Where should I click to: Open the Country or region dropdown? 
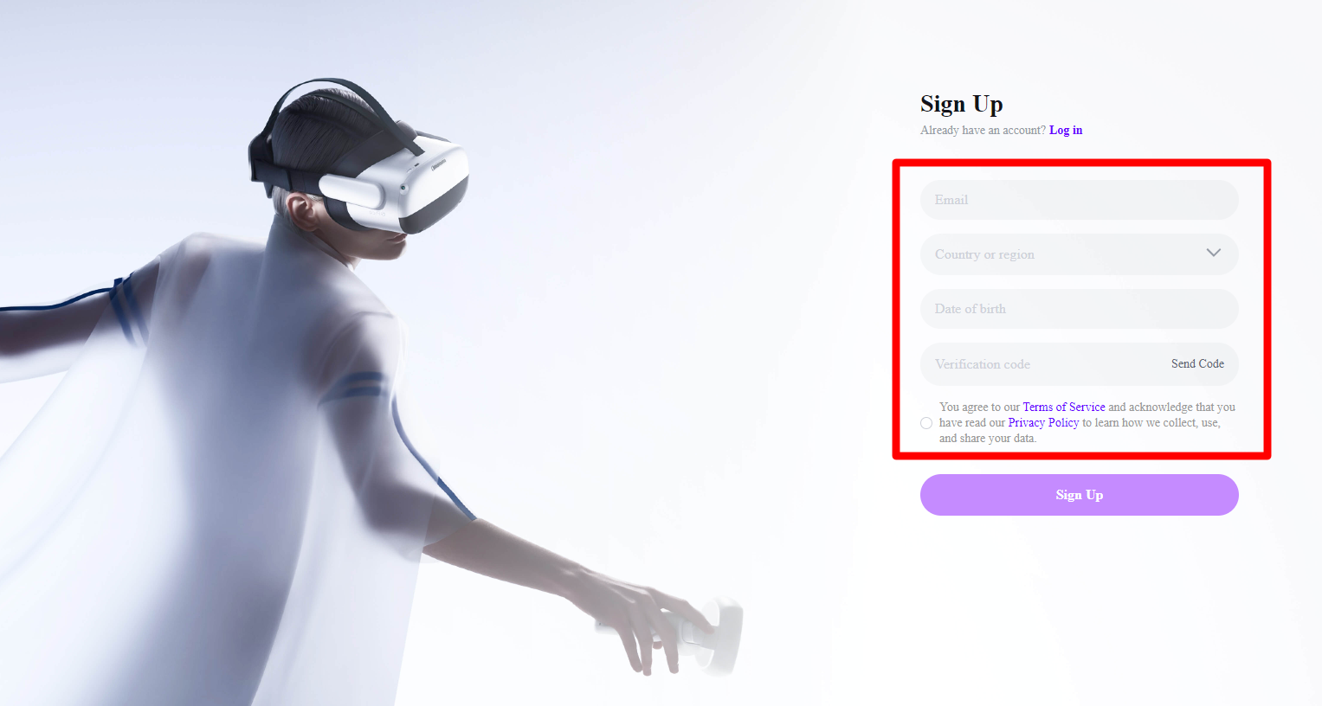click(x=1079, y=254)
